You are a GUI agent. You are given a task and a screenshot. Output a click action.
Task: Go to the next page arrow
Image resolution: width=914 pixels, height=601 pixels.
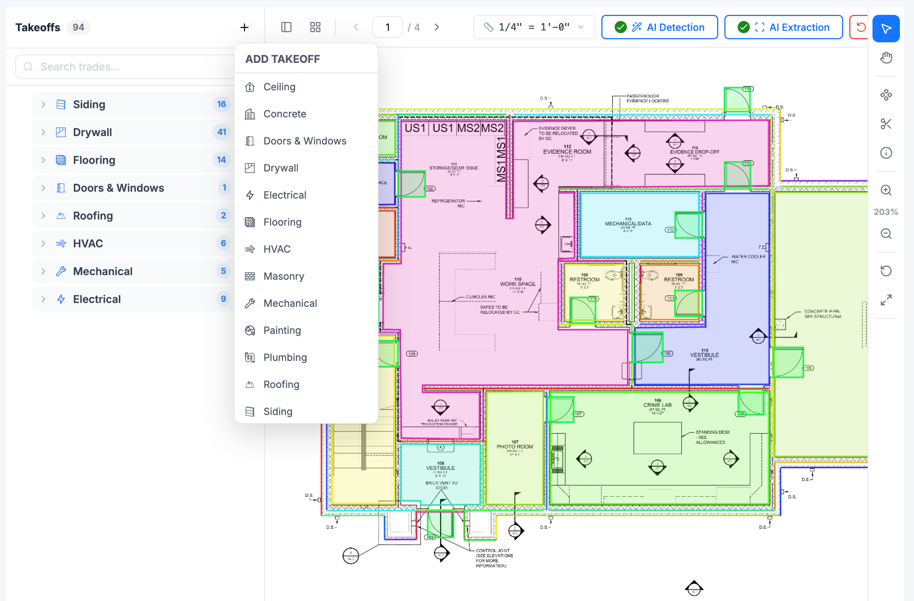pyautogui.click(x=437, y=27)
